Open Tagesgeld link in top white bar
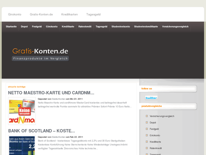Viewport: 206px width, 155px height. coord(94,15)
